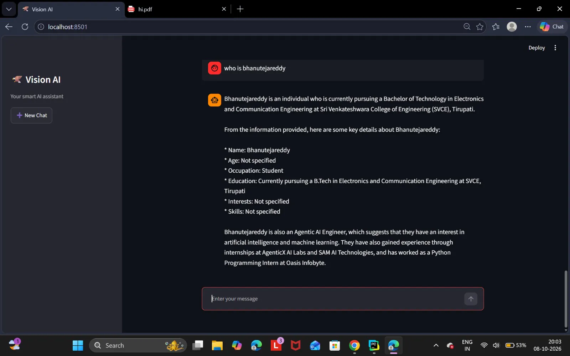Image resolution: width=570 pixels, height=356 pixels.
Task: Click the Deploy button
Action: [537, 48]
